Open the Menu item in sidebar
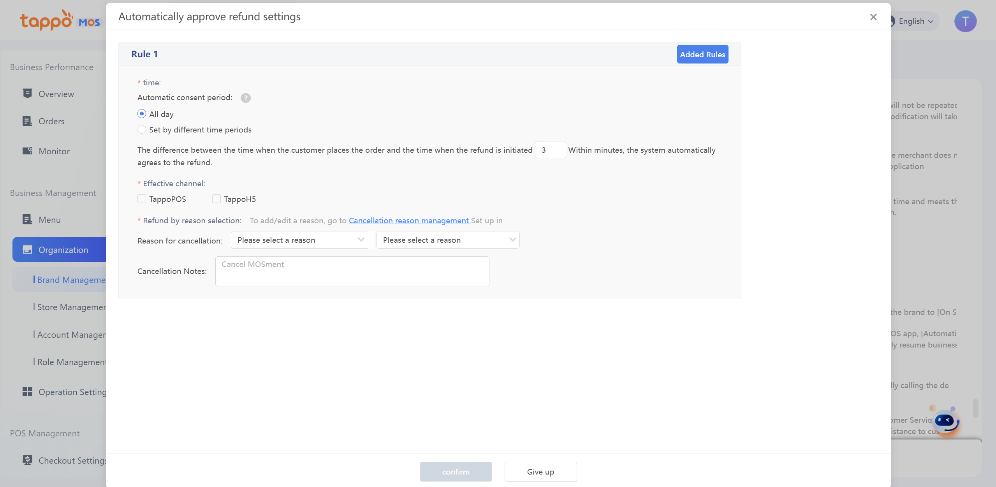Viewport: 996px width, 487px height. [49, 220]
